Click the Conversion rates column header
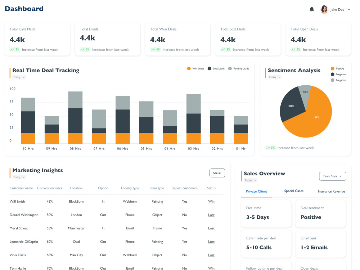The image size is (360, 270). click(50, 188)
